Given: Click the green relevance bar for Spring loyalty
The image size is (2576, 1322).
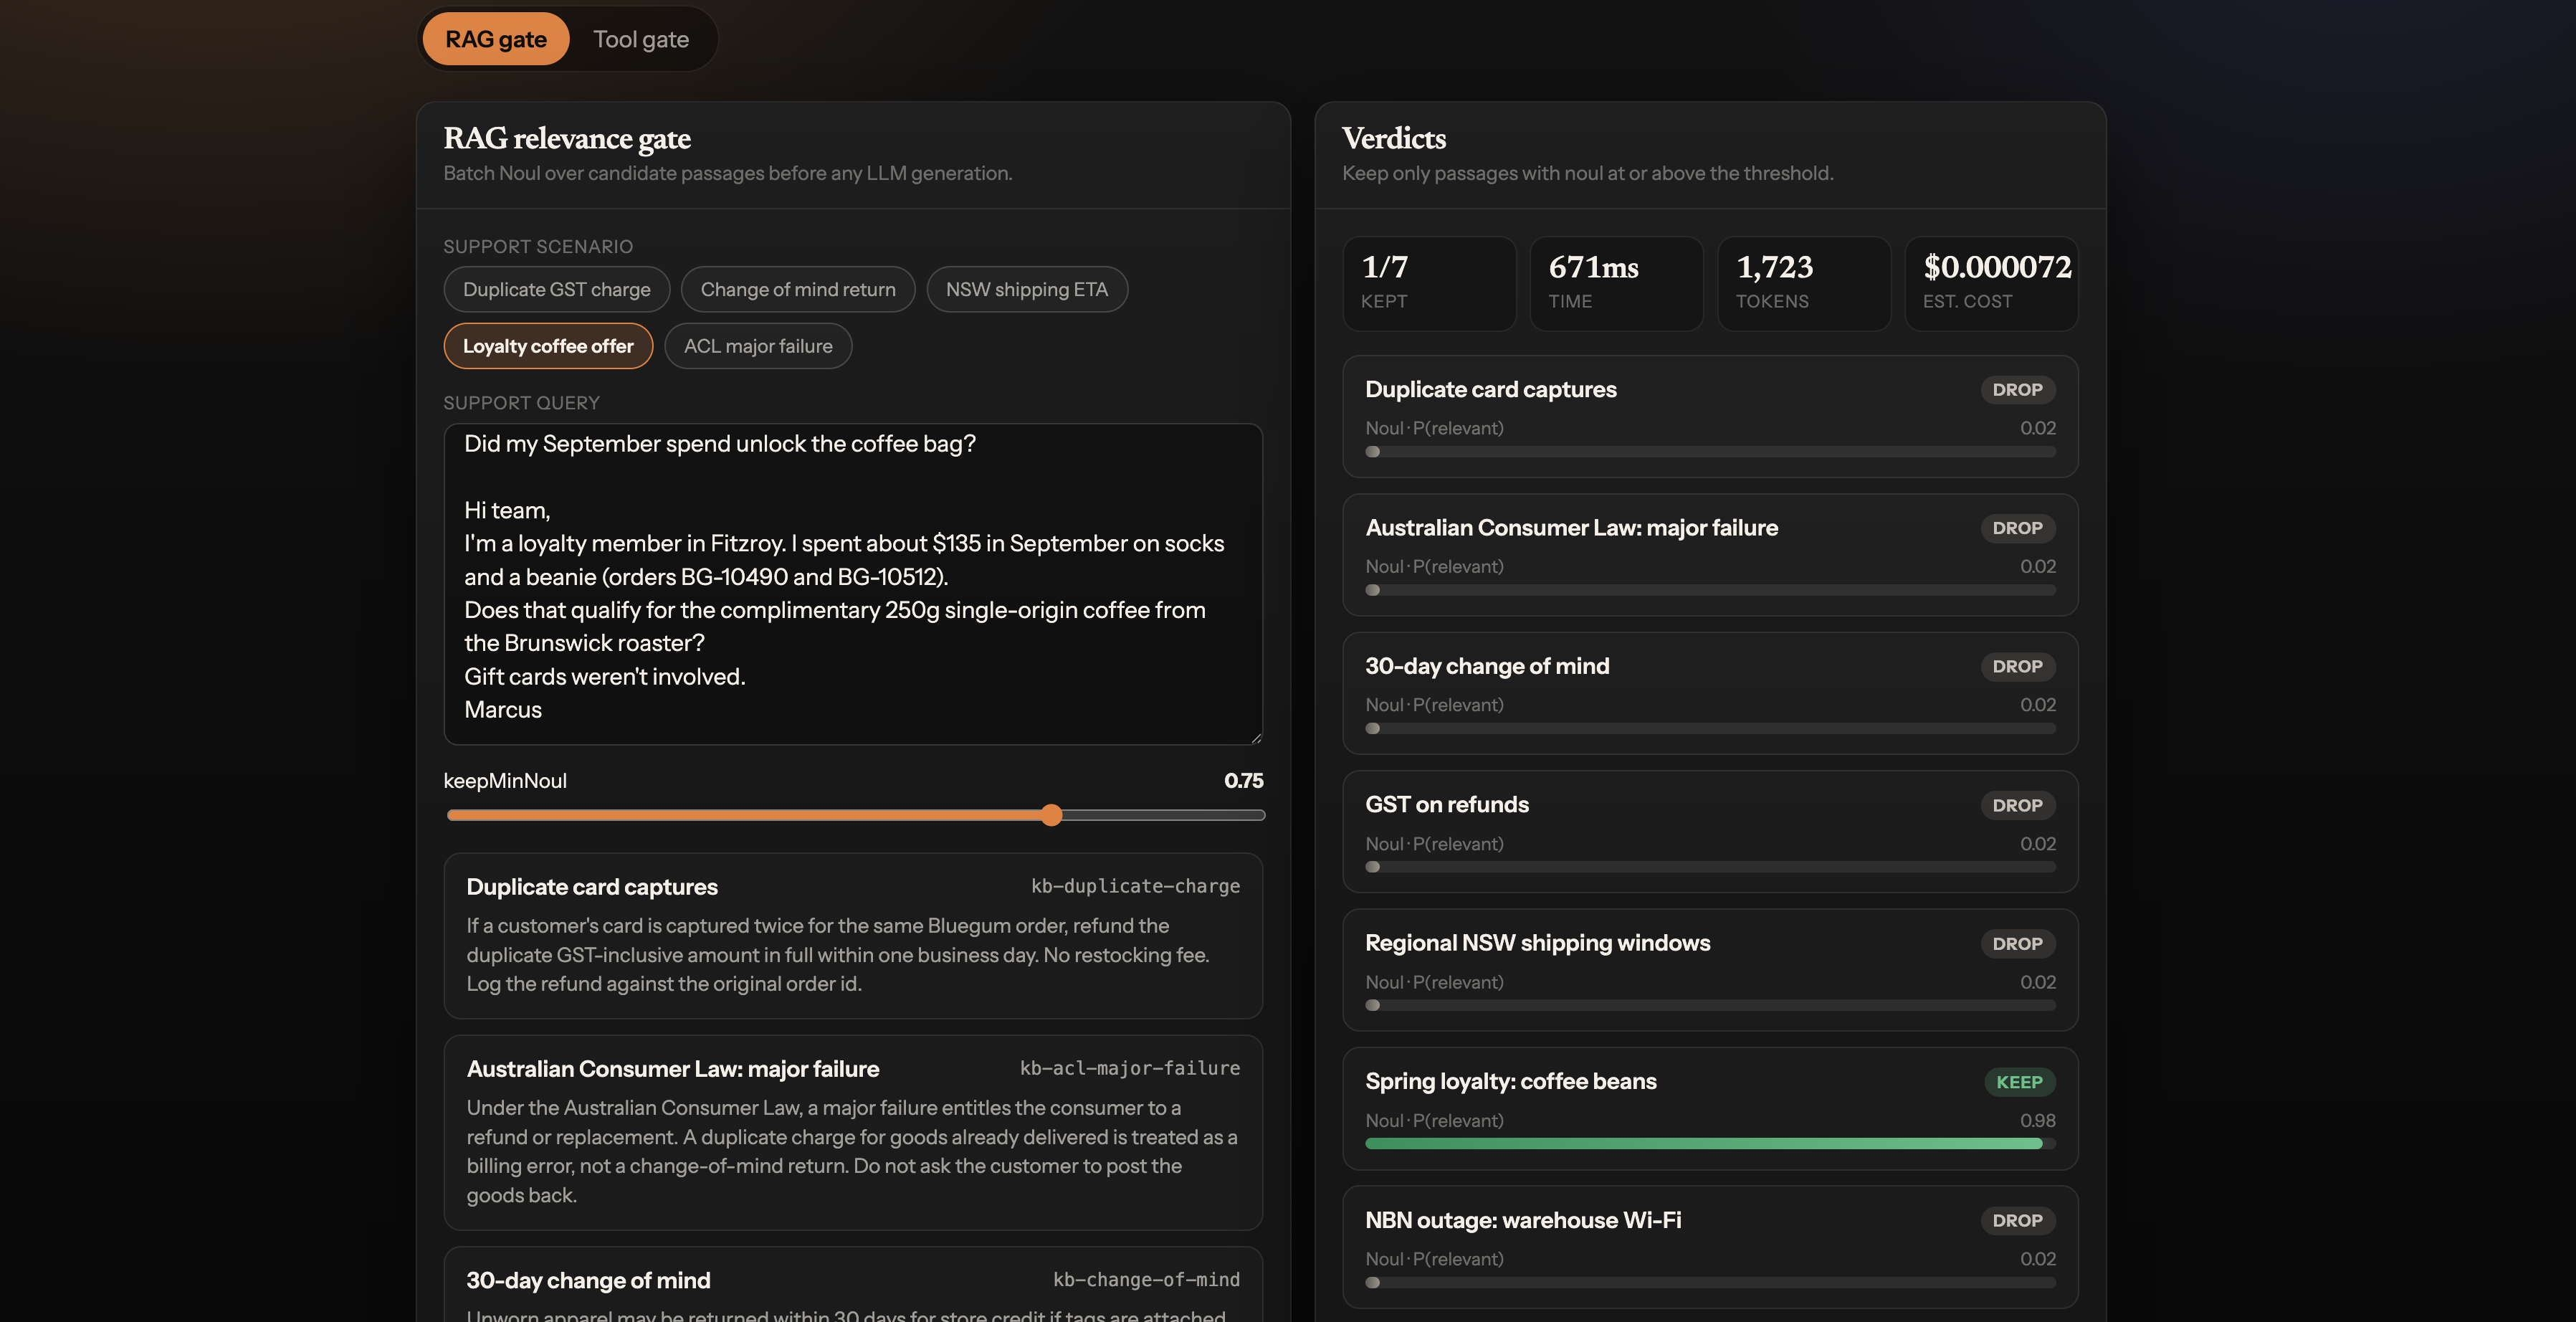Looking at the screenshot, I should pos(1709,1143).
